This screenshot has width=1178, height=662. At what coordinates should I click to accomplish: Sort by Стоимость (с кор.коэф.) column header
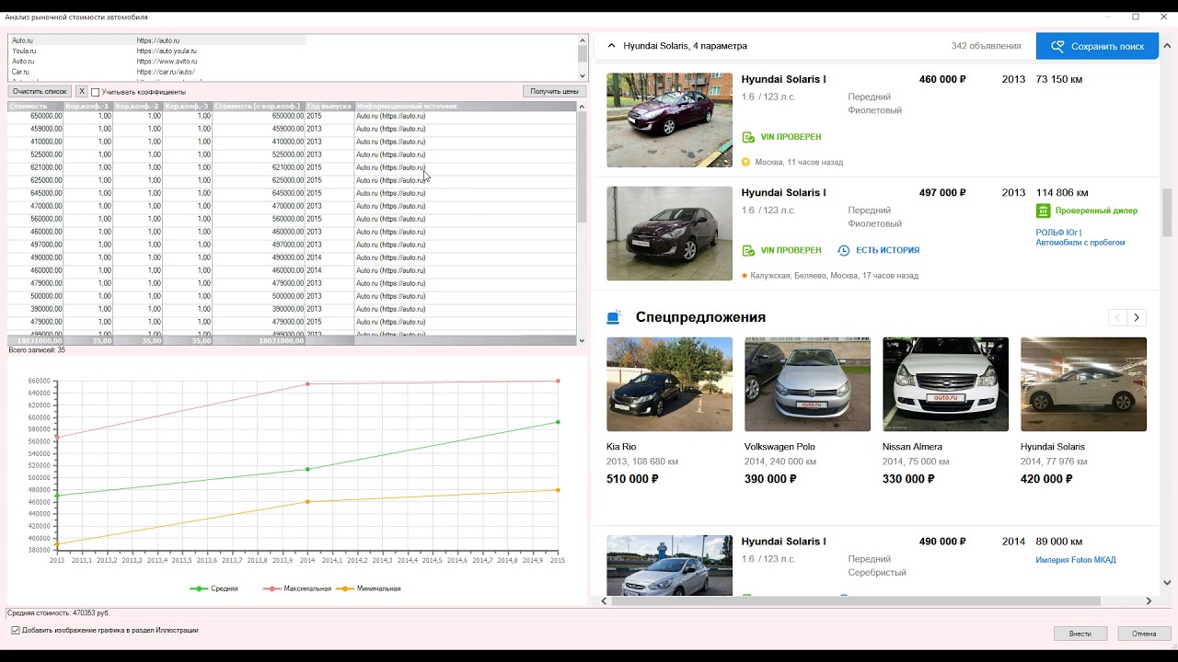pyautogui.click(x=259, y=107)
